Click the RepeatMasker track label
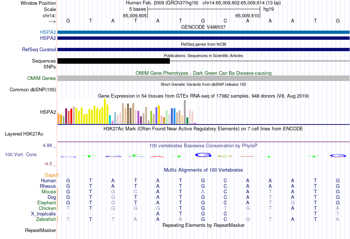This screenshot has height=239, width=350. (x=41, y=230)
